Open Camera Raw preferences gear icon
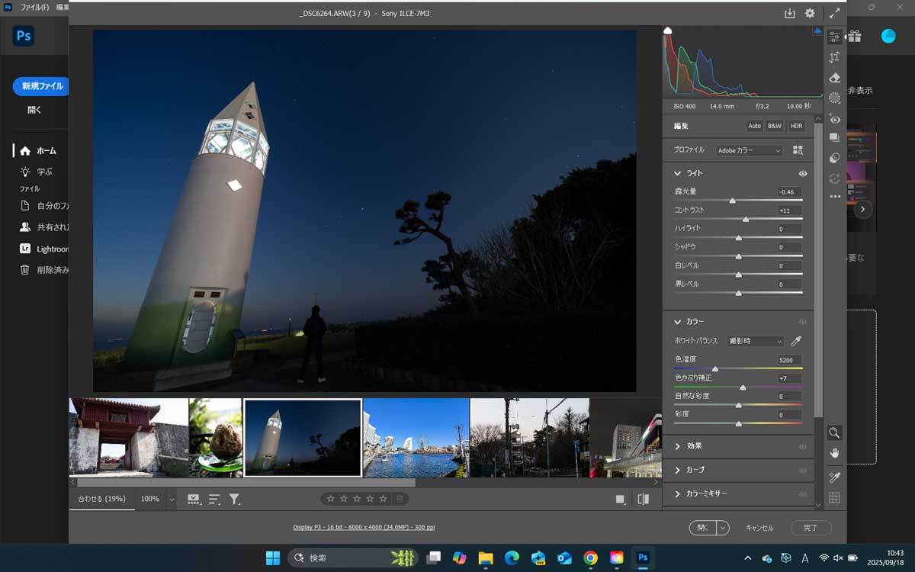The height and width of the screenshot is (572, 915). [810, 13]
